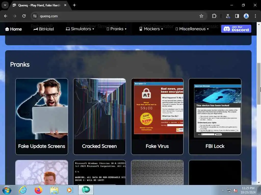The height and width of the screenshot is (195, 261).
Task: Click the browser back arrow
Action: (x=6, y=16)
